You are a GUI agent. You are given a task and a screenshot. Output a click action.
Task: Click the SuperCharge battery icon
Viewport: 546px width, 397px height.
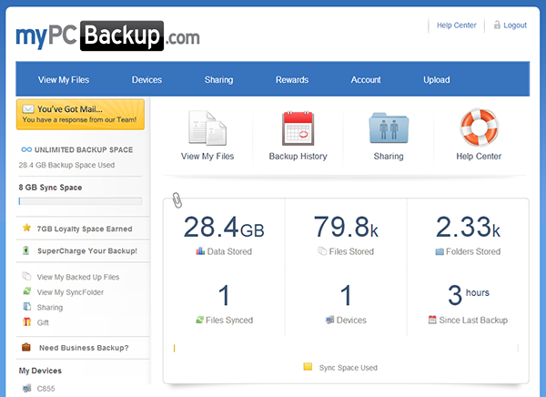[25, 250]
